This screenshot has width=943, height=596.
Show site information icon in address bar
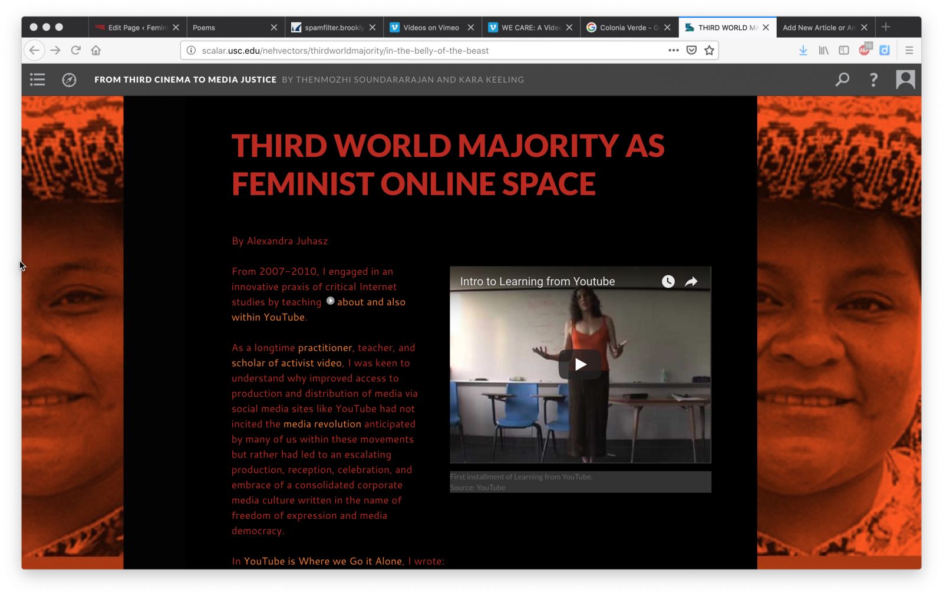click(191, 51)
